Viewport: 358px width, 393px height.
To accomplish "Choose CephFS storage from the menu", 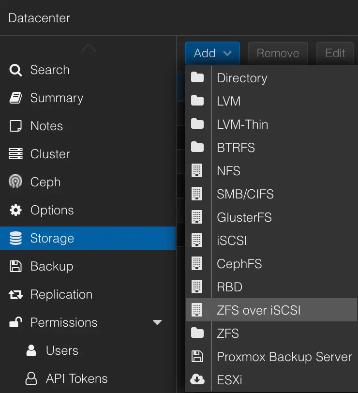I will (239, 264).
